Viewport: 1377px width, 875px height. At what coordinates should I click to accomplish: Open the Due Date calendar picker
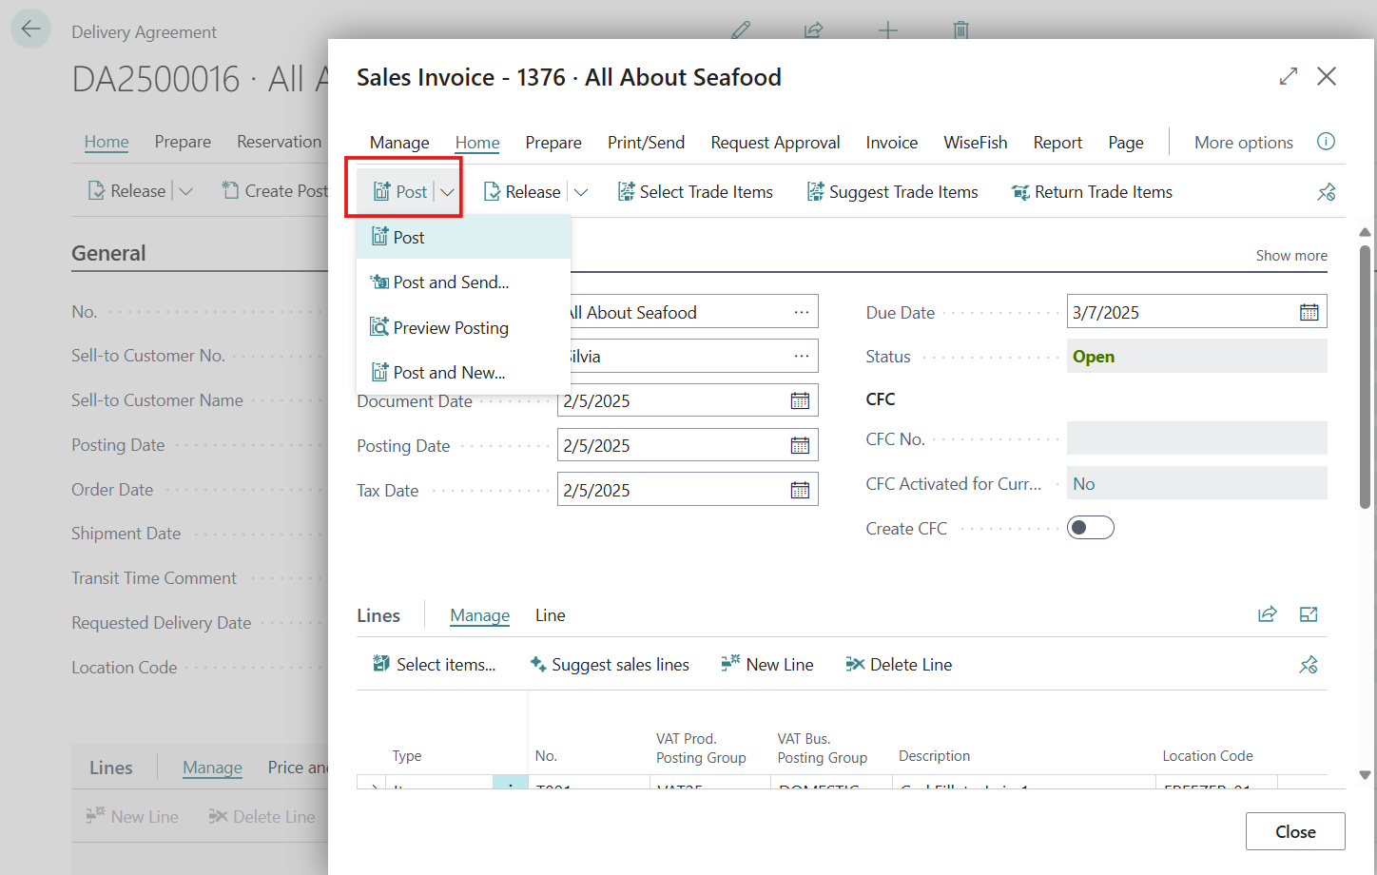(1309, 313)
